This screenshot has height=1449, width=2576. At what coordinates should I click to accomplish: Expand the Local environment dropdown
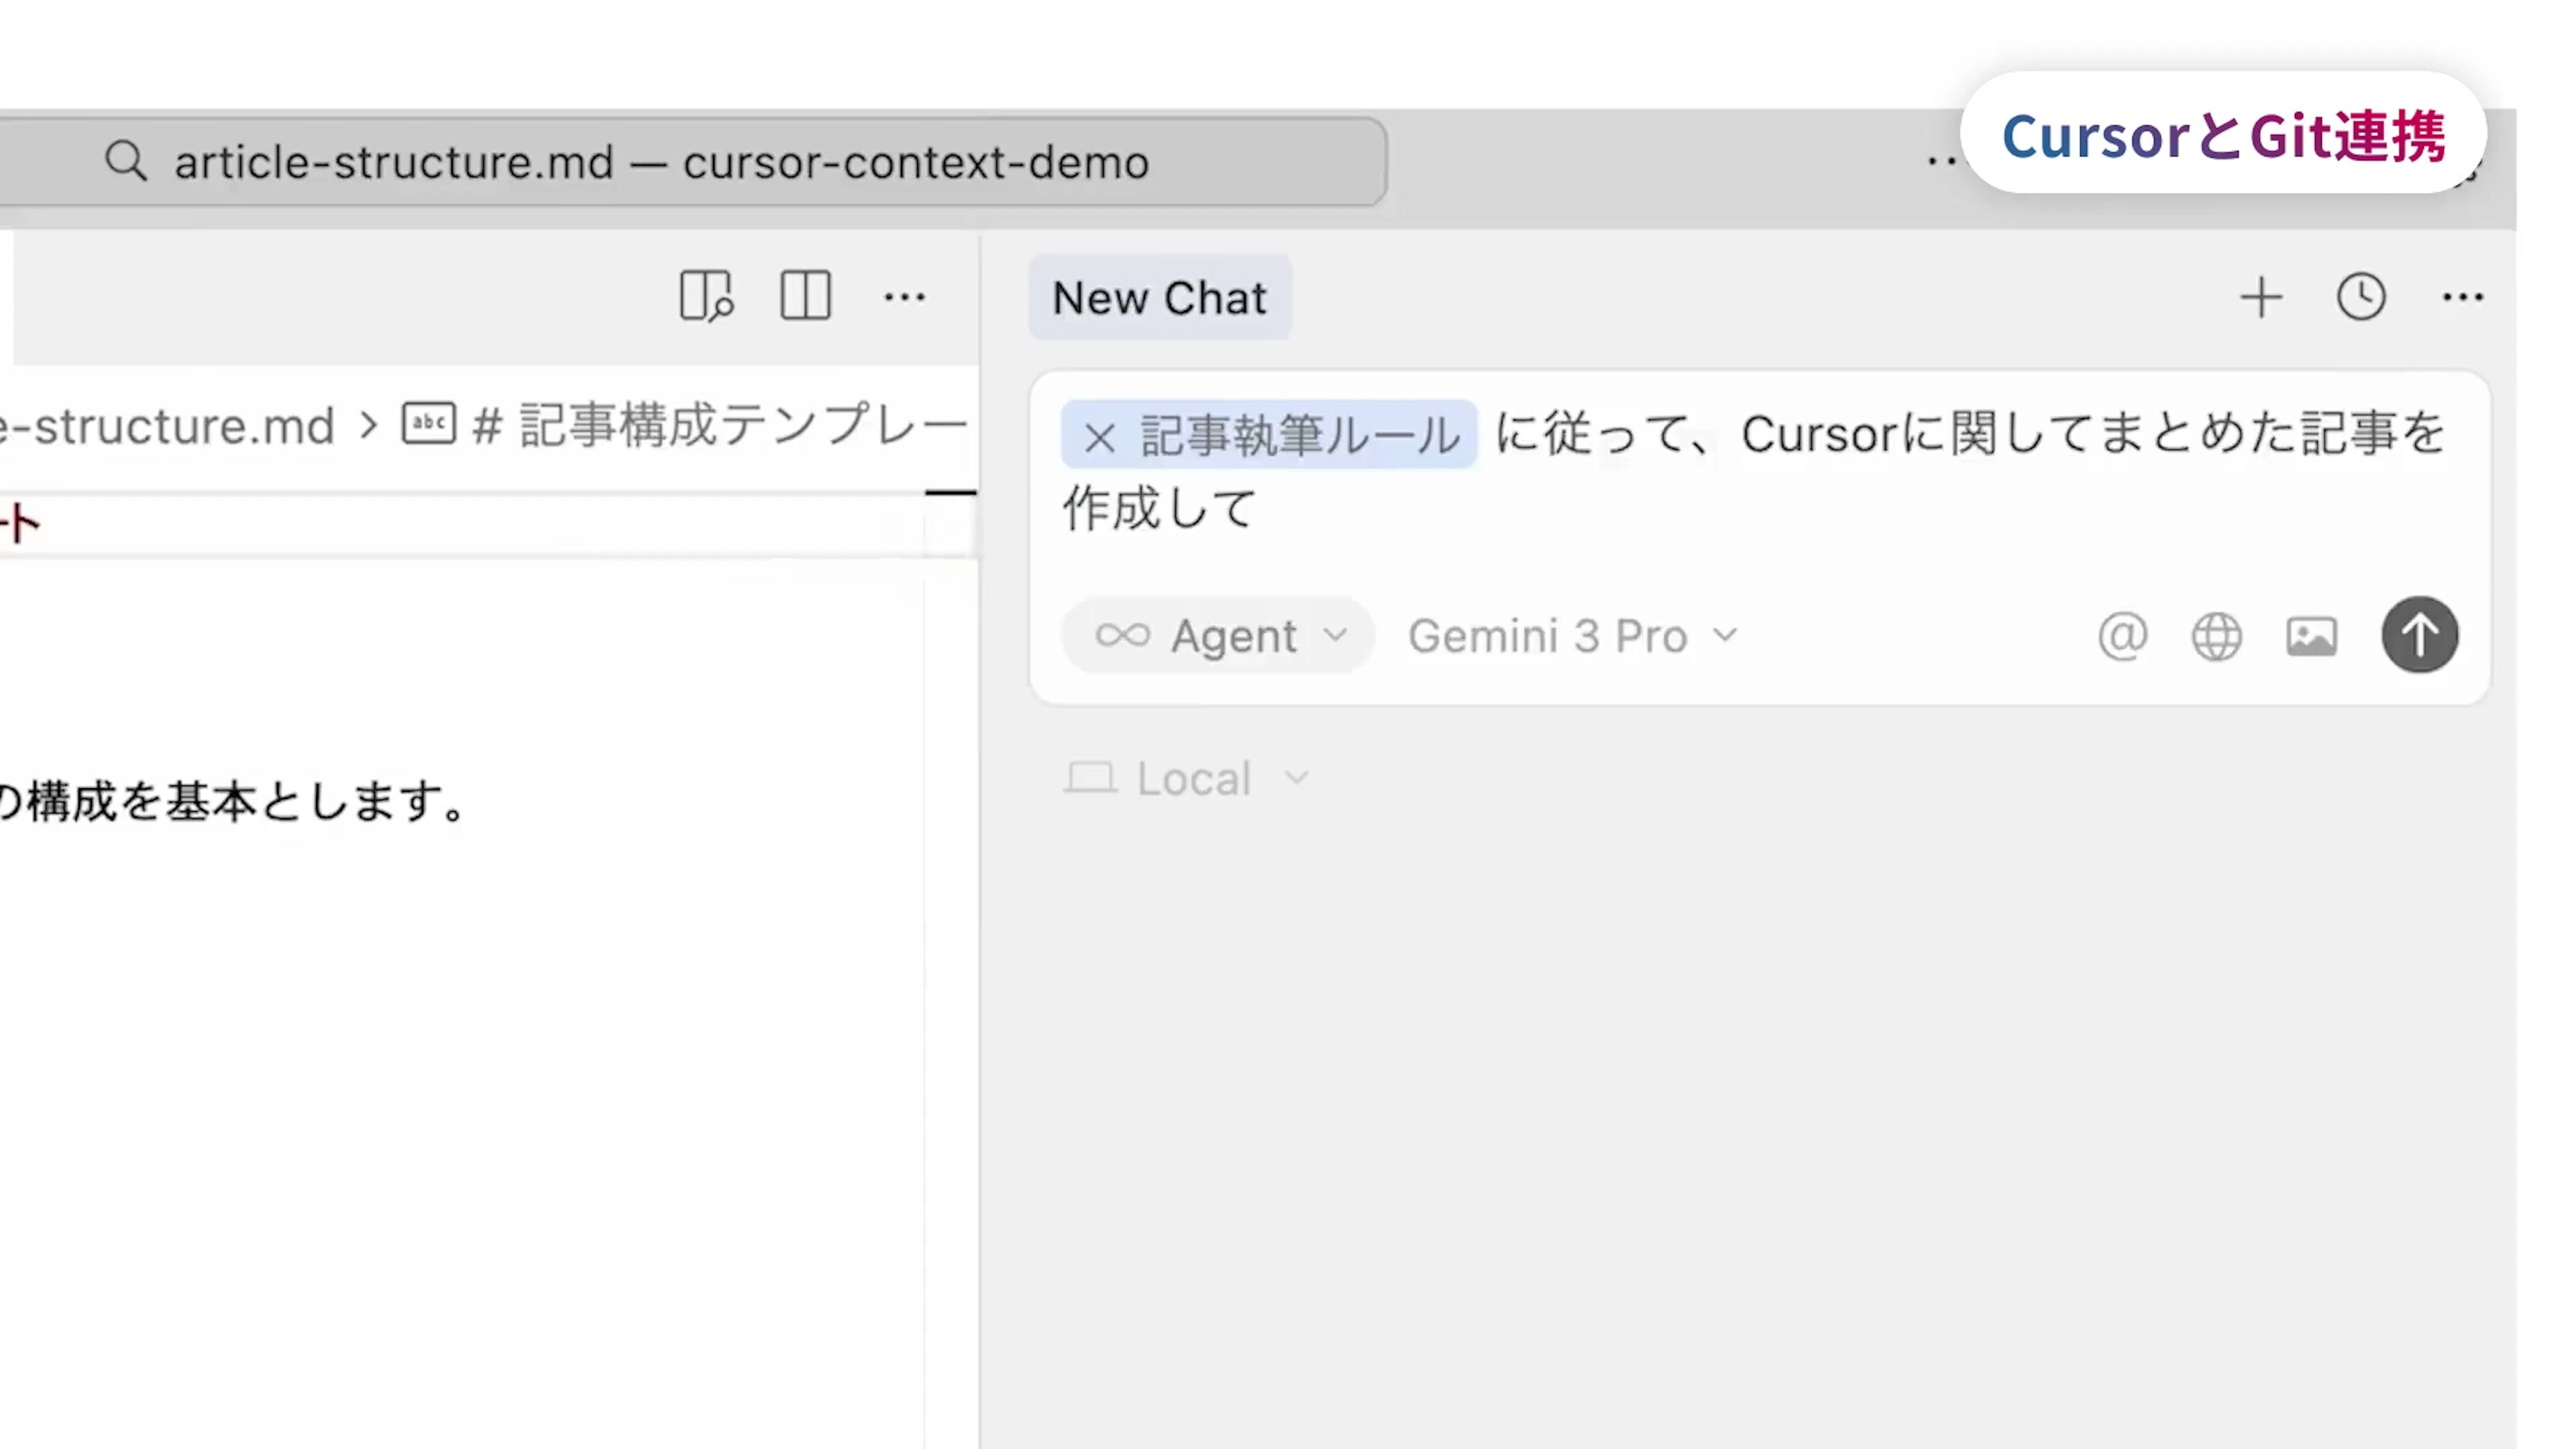click(x=1188, y=778)
